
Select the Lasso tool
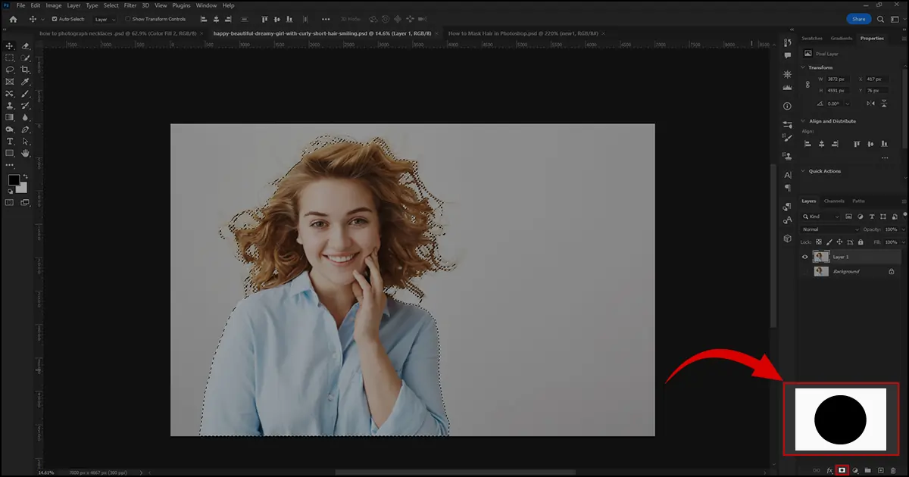(9, 69)
